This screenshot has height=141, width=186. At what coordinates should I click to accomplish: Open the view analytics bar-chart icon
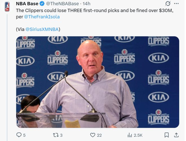130,135
